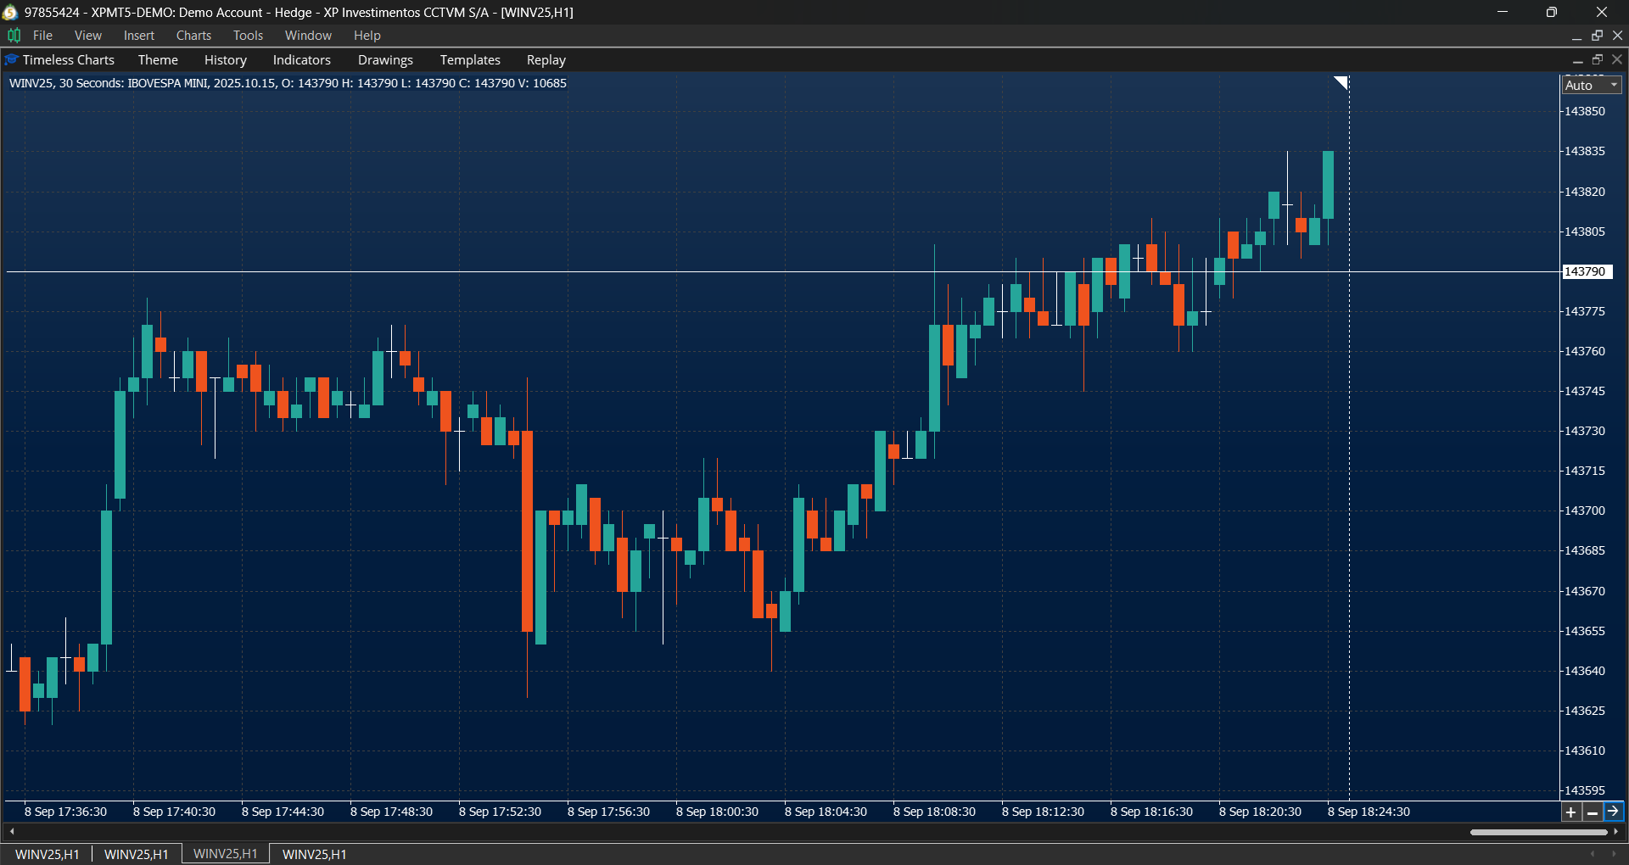Image resolution: width=1629 pixels, height=865 pixels.
Task: Open the Indicators menu
Action: click(x=301, y=60)
